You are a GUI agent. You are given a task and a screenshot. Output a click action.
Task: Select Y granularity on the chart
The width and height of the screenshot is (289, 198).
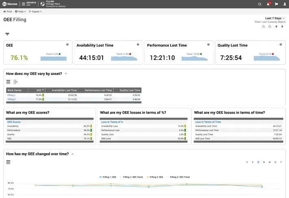point(281,162)
